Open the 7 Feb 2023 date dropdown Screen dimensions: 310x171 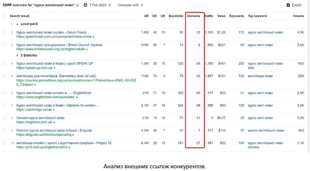tap(98, 5)
